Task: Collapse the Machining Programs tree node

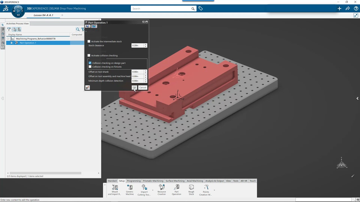Action: (x=8, y=39)
